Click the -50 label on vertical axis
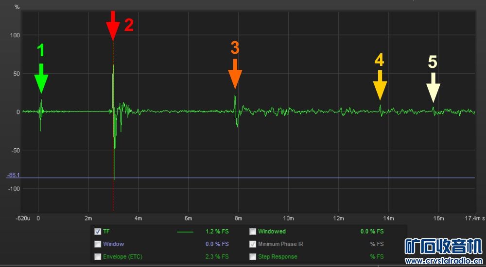486x267 pixels. coord(16,150)
